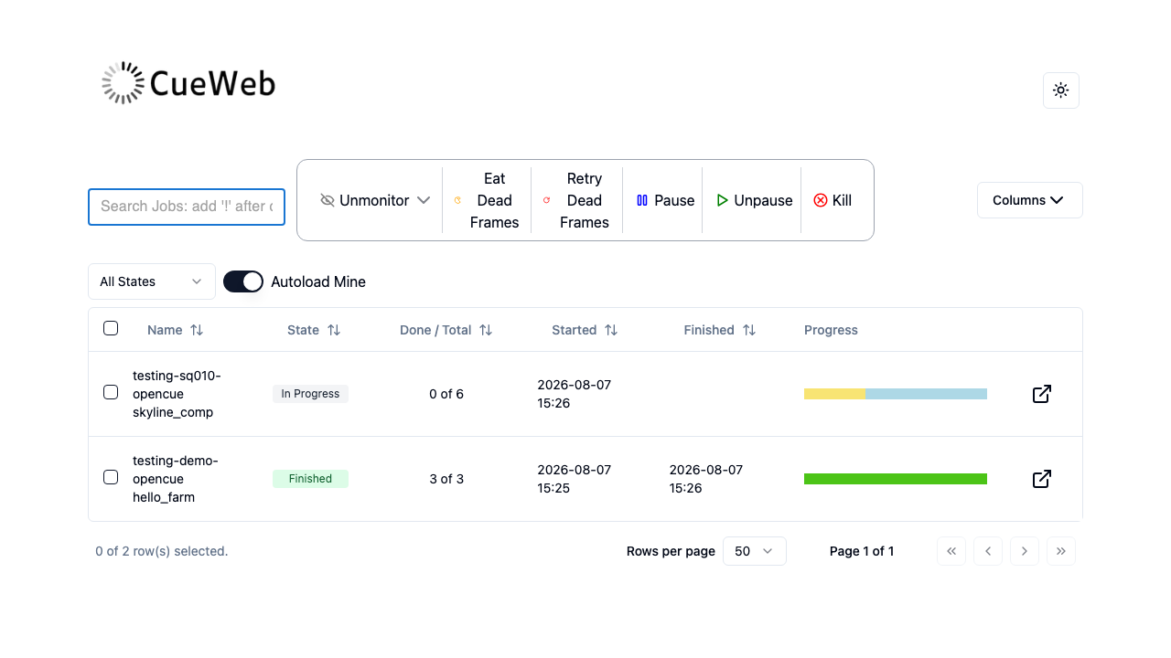The image size is (1171, 658).
Task: Click job name testing-sq010-opencue skyline_comp
Action: [177, 394]
